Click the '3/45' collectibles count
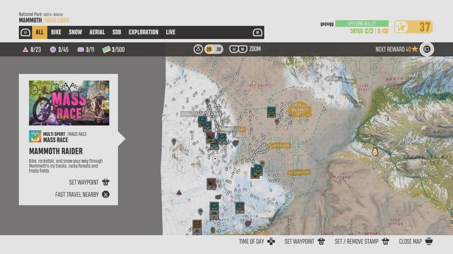Image resolution: width=453 pixels, height=254 pixels. coord(63,50)
